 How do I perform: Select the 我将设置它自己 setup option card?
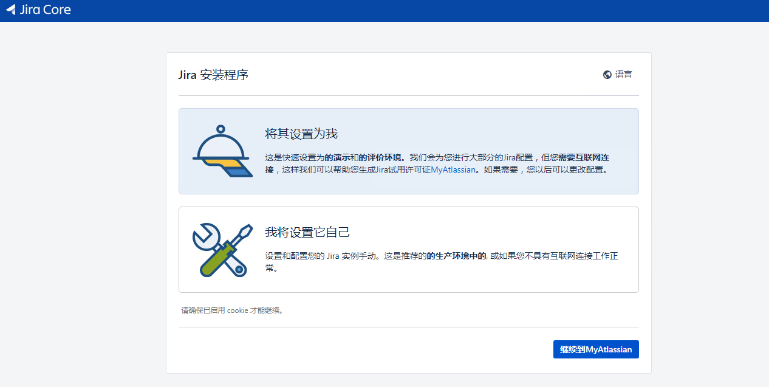click(408, 250)
